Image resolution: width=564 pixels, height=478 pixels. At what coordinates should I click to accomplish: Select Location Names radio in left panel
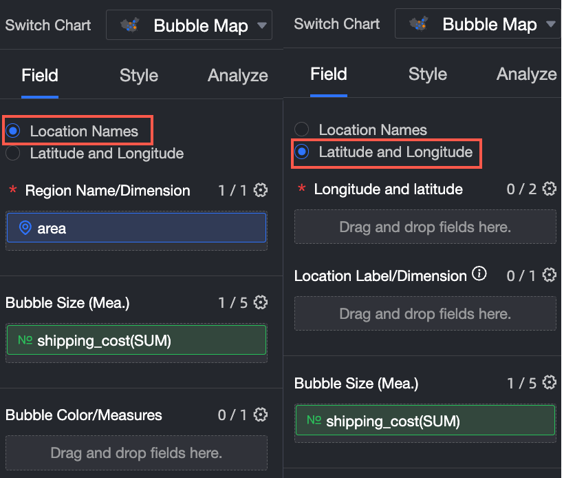point(13,131)
